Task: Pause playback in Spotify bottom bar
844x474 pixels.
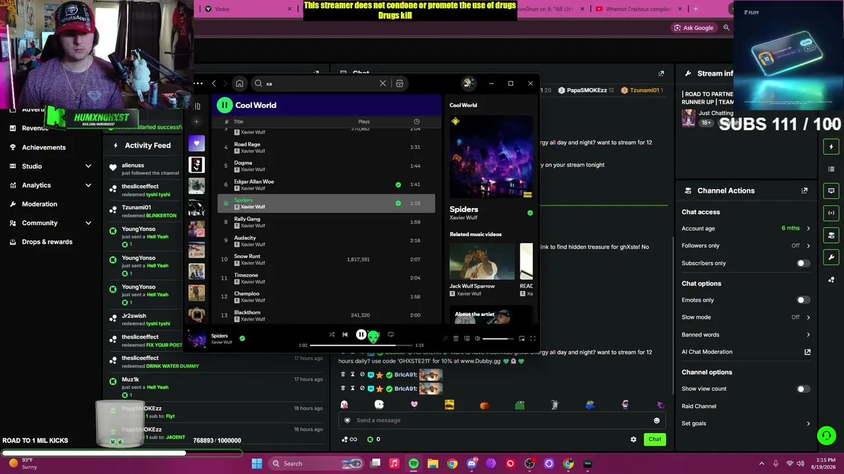Action: [x=361, y=334]
